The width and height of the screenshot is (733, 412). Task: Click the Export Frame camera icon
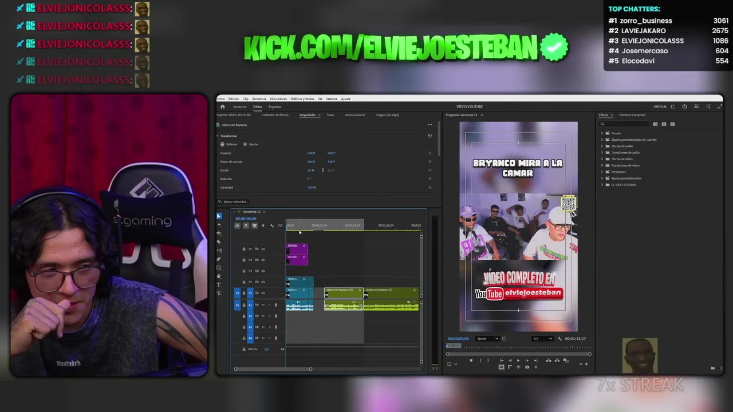pyautogui.click(x=527, y=367)
